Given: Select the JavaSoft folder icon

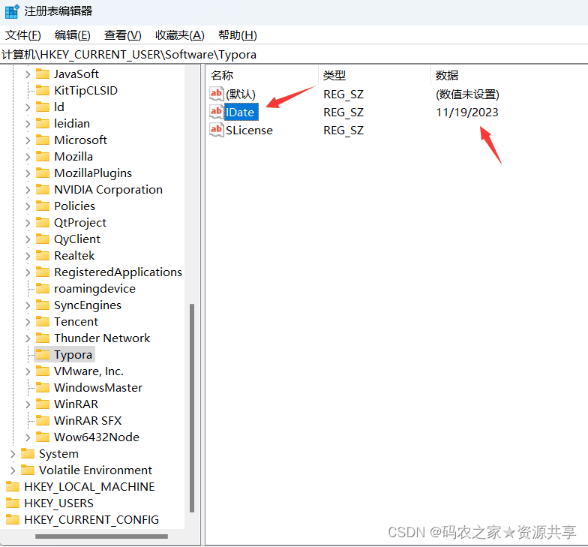Looking at the screenshot, I should [x=43, y=74].
